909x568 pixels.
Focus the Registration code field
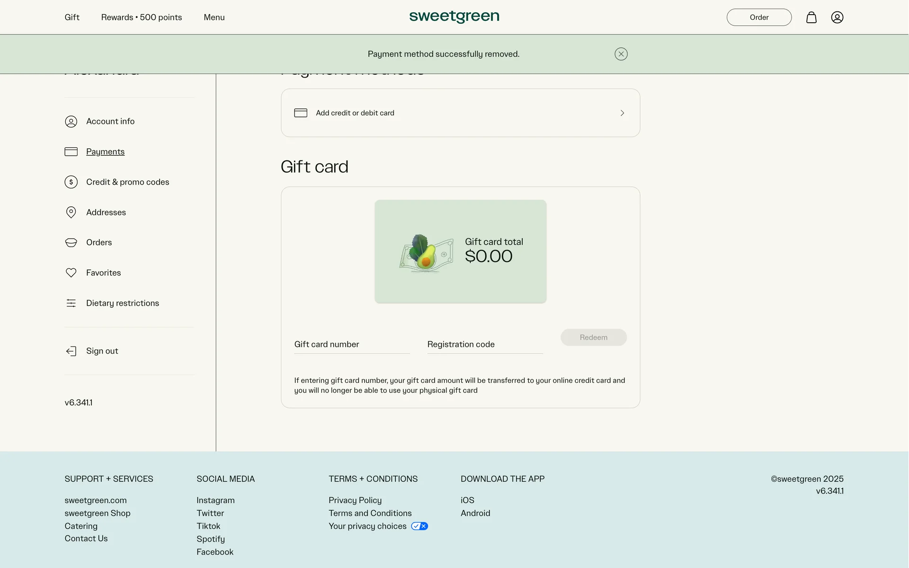pyautogui.click(x=484, y=344)
